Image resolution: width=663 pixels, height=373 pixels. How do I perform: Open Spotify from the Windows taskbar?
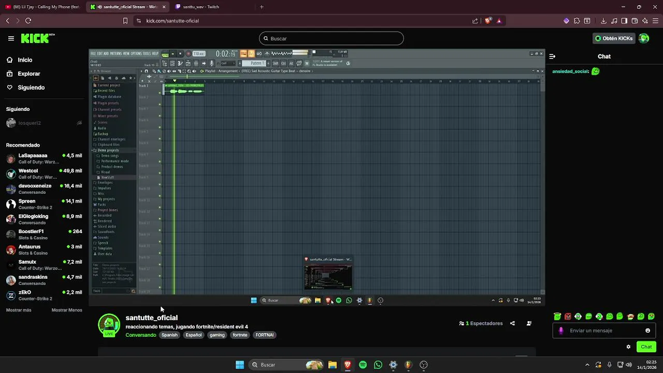(x=363, y=365)
